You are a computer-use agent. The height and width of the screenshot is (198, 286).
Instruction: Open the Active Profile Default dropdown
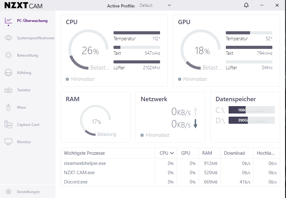pyautogui.click(x=155, y=6)
